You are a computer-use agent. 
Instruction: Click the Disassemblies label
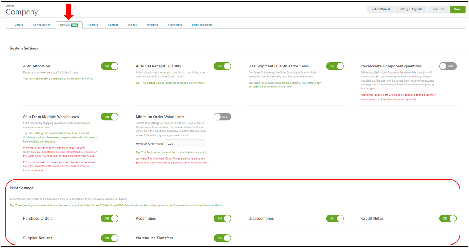261,219
